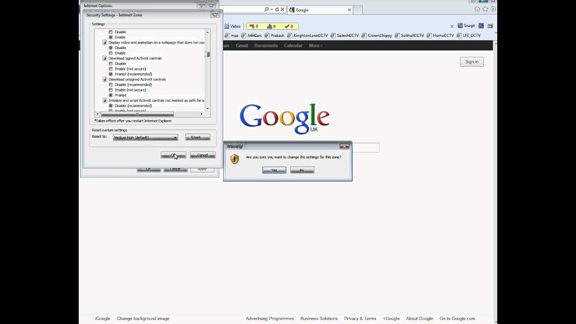Screen dimensions: 576x324
Task: Click the blue window icon right of Snagit
Action: coord(481,26)
